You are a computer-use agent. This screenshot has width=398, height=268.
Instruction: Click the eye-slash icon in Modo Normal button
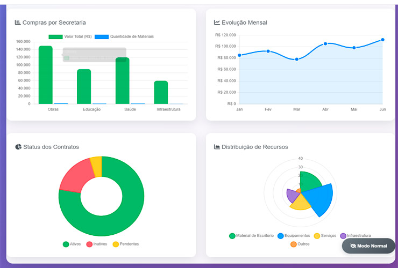pos(353,246)
